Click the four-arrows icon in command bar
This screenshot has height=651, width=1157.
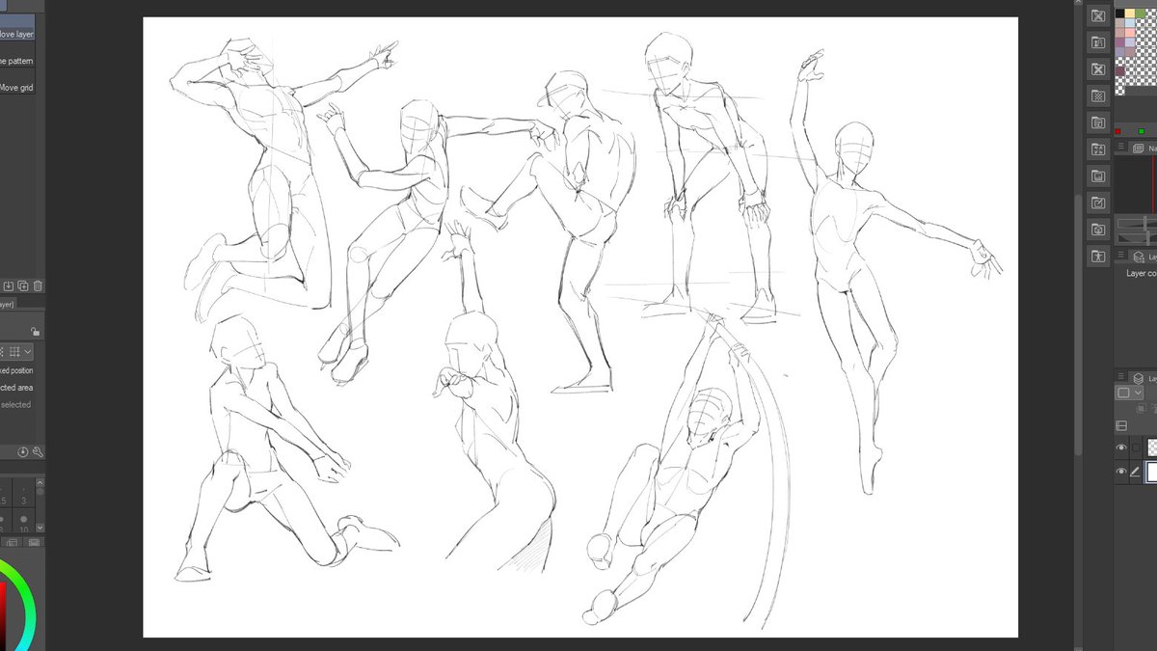pyautogui.click(x=1098, y=149)
